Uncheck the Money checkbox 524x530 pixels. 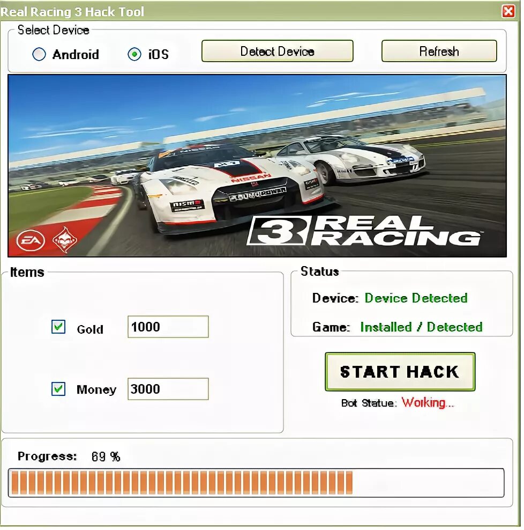58,388
